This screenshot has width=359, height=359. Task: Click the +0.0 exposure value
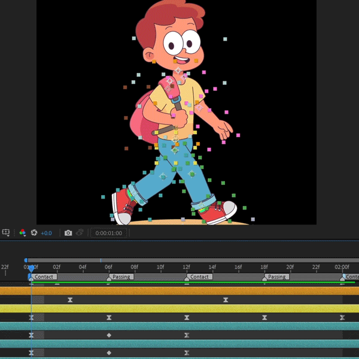(x=46, y=233)
